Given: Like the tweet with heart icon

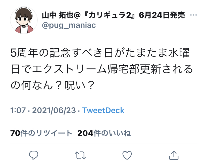Looking at the screenshot, I should point(127,155).
